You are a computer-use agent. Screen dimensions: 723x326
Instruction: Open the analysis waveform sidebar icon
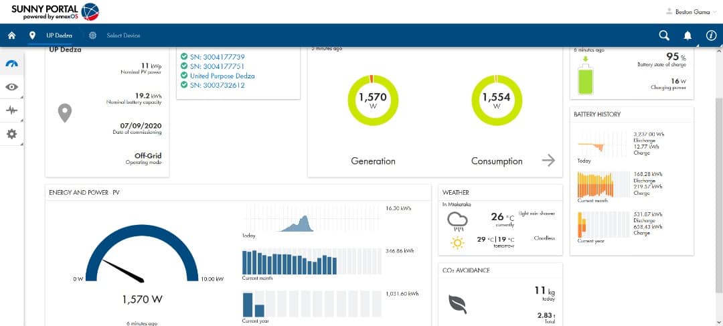click(x=11, y=110)
